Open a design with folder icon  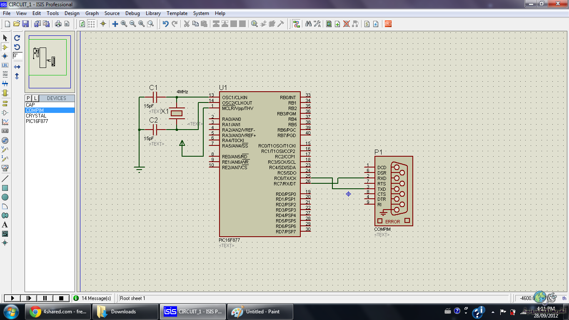(x=17, y=24)
